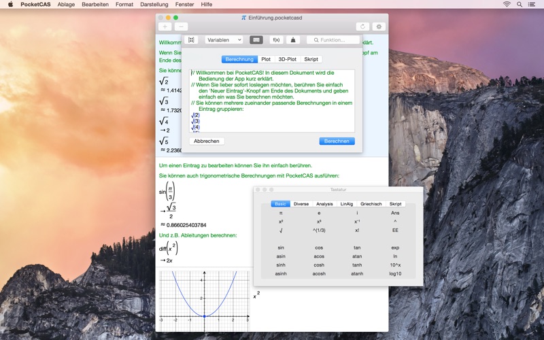Click the log10 key
544x340 pixels.
[395, 274]
